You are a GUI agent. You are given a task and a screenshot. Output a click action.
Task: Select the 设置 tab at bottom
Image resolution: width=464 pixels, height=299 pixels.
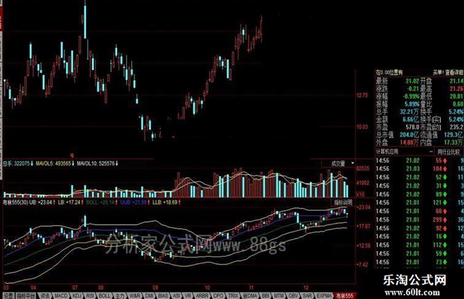coord(8,296)
